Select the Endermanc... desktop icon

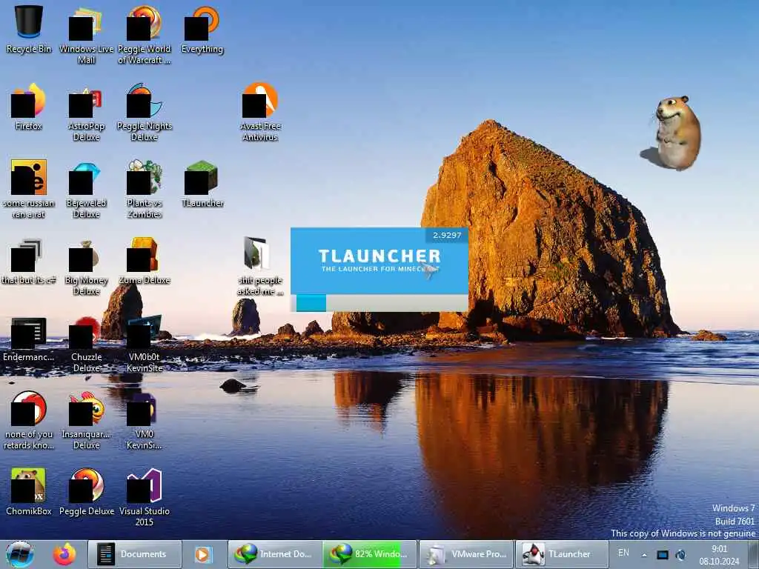pyautogui.click(x=29, y=339)
